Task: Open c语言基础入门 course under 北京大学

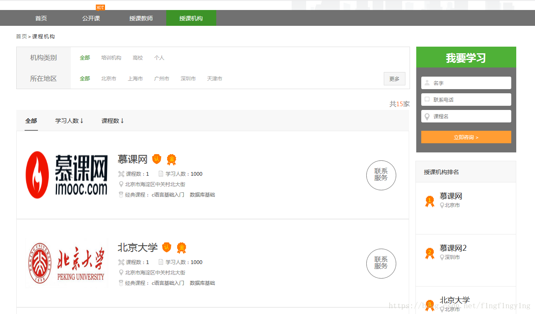Action: point(168,283)
